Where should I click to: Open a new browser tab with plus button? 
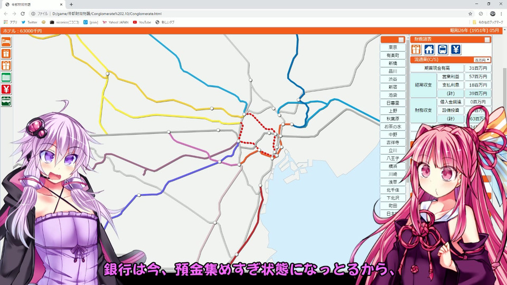(71, 5)
